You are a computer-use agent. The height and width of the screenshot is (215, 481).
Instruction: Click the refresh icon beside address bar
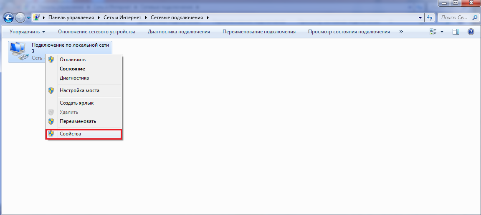tap(430, 18)
